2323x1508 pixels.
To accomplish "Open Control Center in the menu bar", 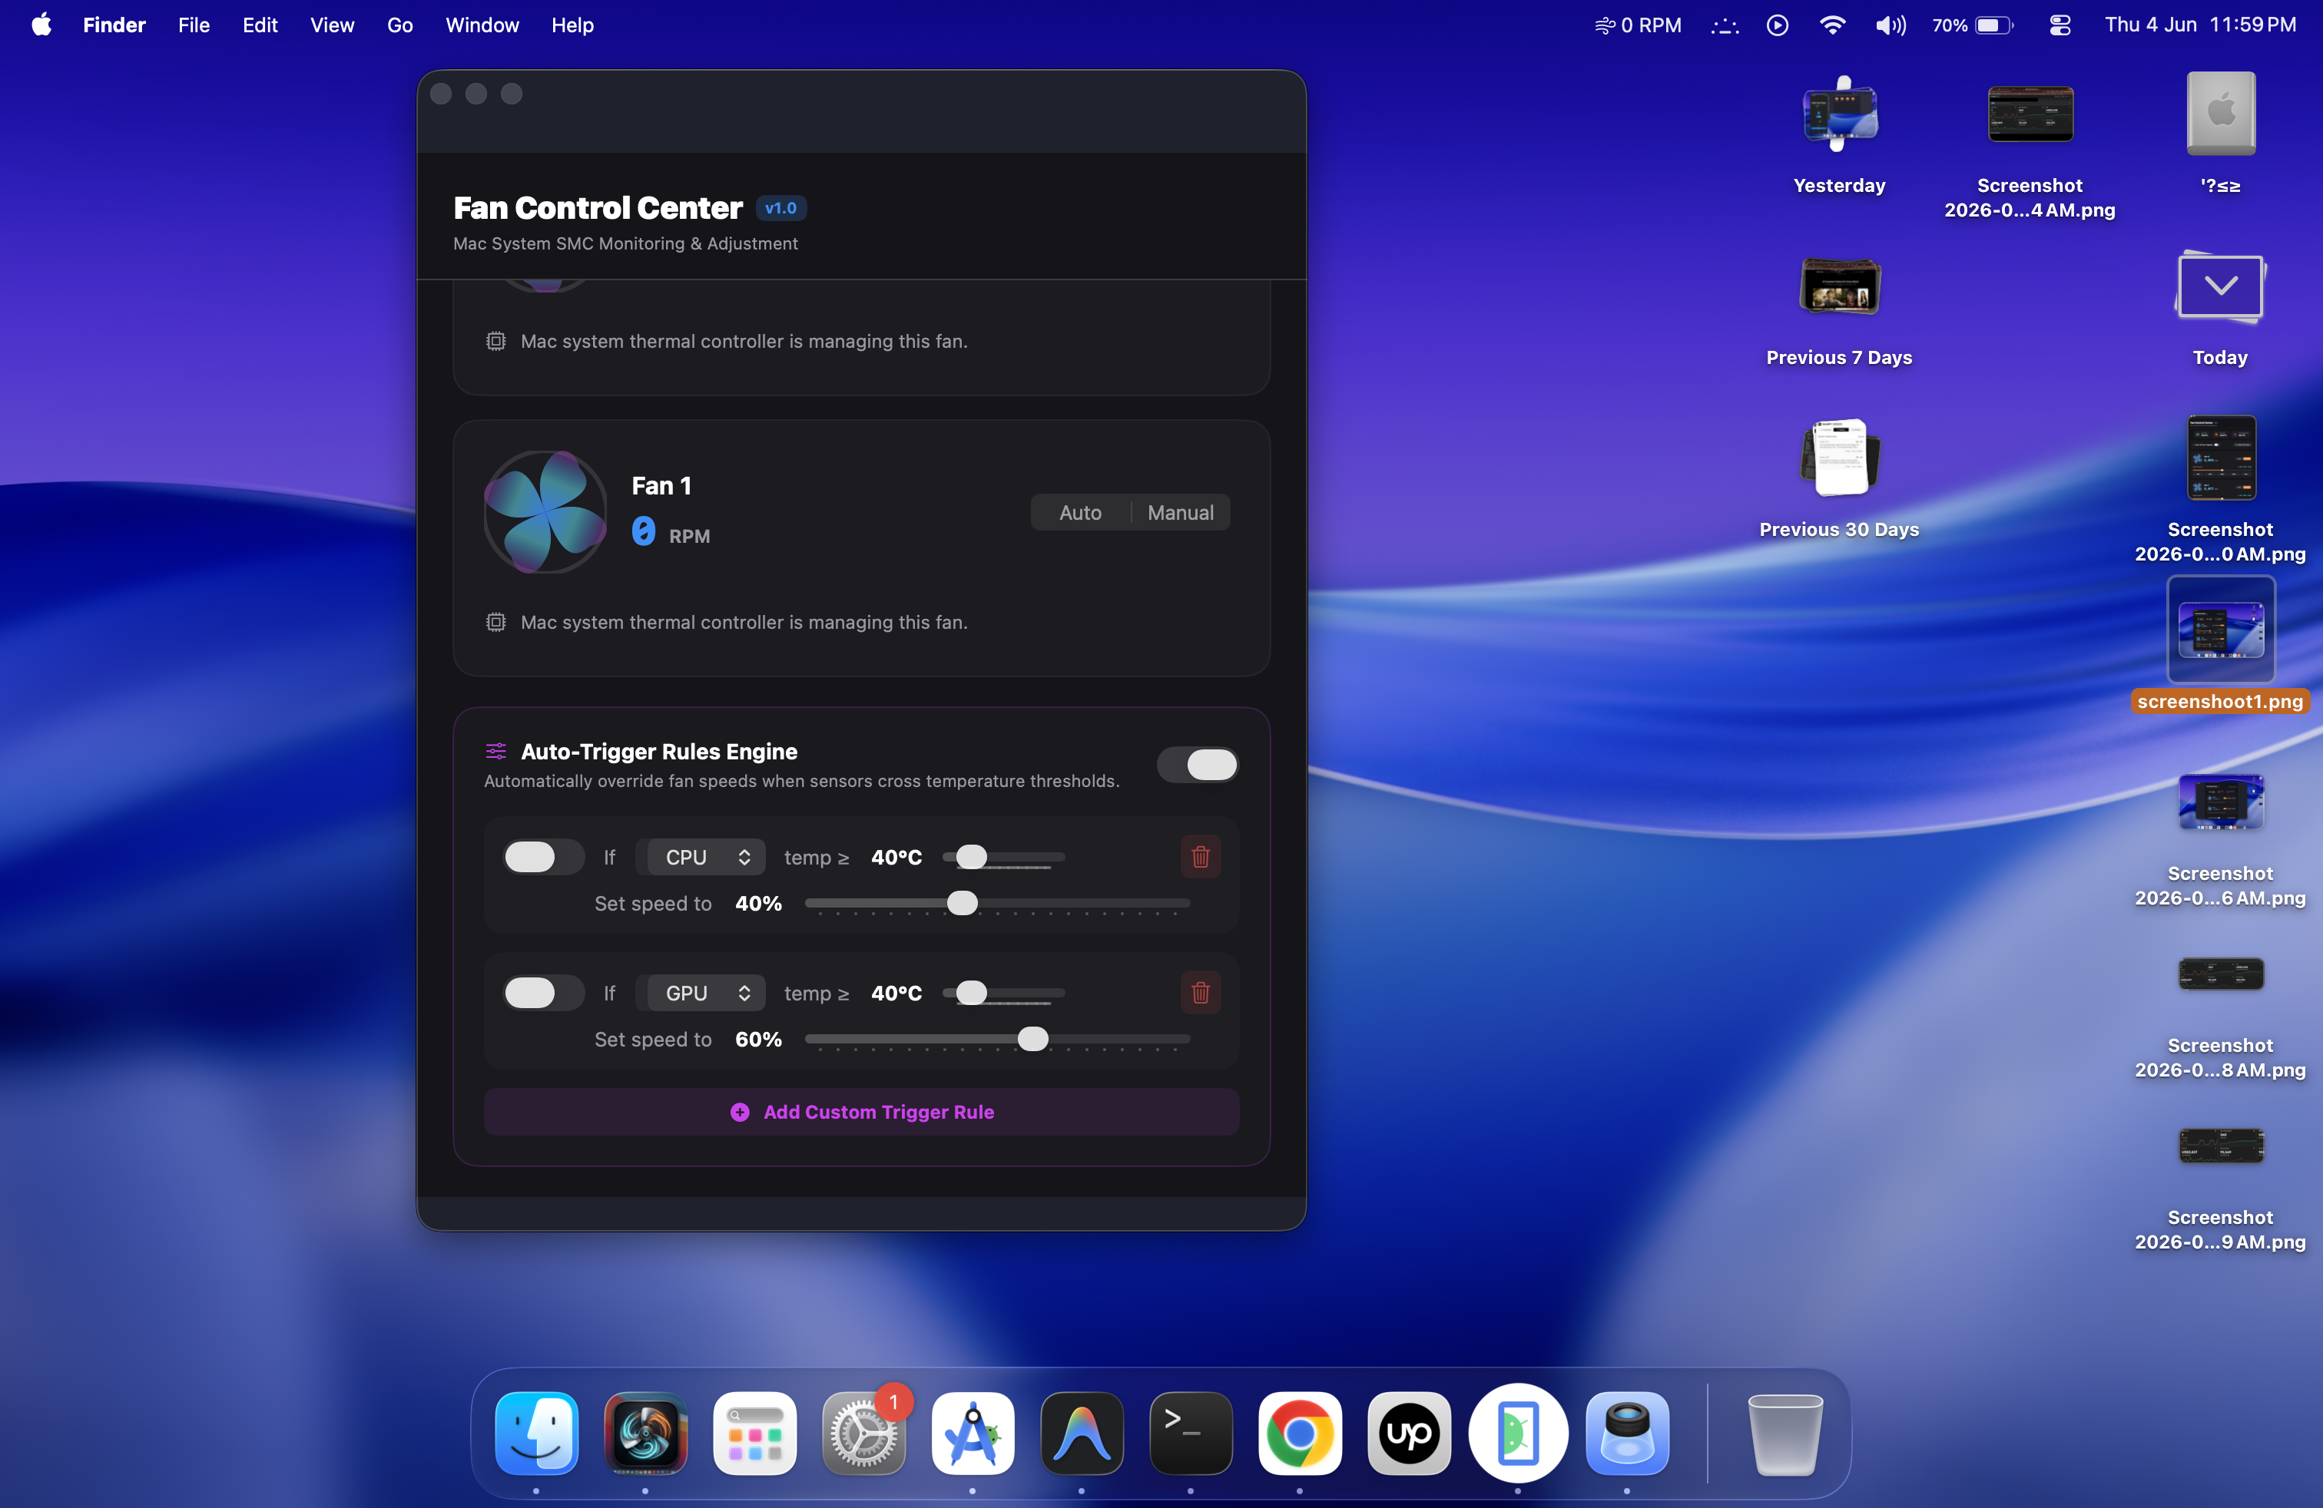I will coord(2060,25).
